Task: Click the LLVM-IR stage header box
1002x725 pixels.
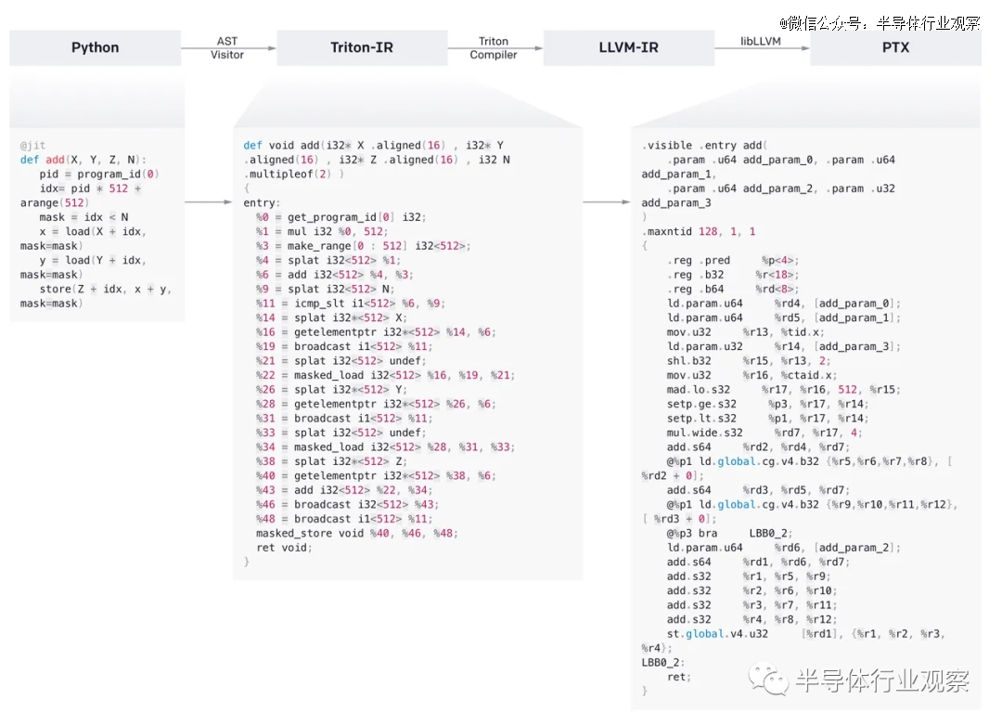Action: [x=629, y=48]
